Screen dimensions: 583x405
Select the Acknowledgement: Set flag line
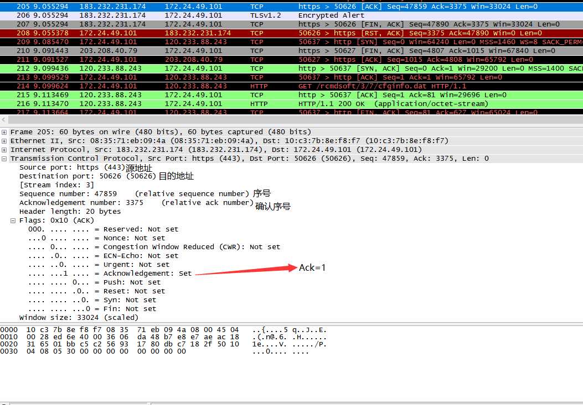110,273
